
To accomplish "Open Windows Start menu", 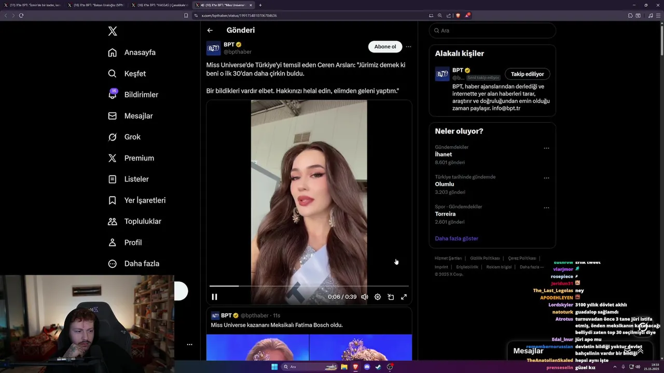I will pyautogui.click(x=274, y=367).
